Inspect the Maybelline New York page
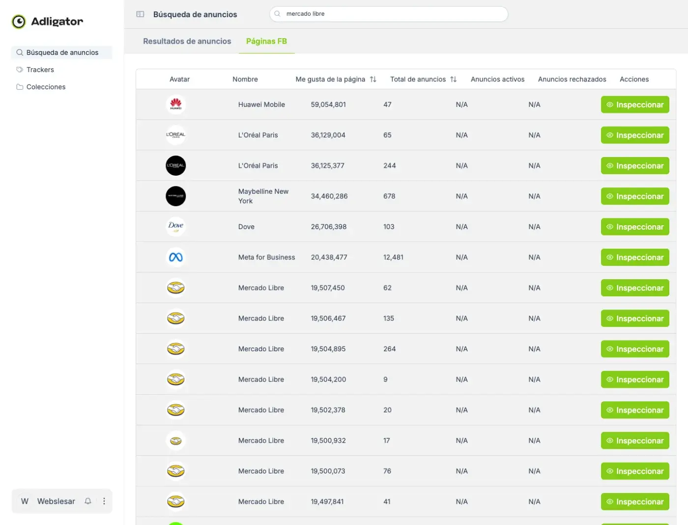688x525 pixels. tap(635, 196)
